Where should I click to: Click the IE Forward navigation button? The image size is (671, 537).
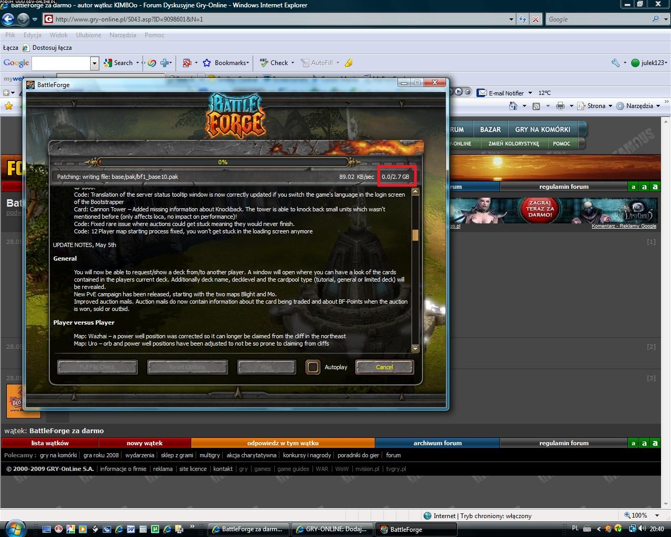pyautogui.click(x=23, y=19)
